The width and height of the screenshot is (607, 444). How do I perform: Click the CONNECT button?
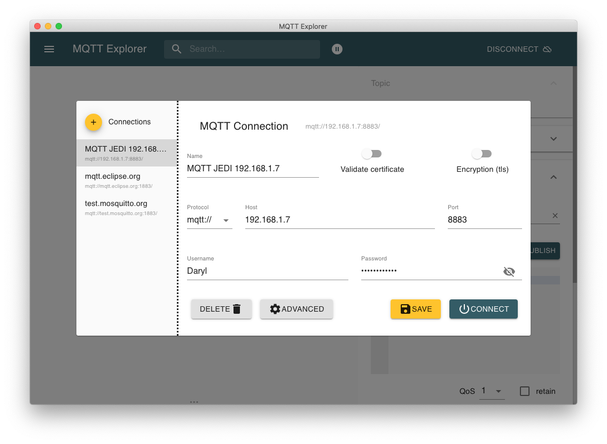point(483,309)
